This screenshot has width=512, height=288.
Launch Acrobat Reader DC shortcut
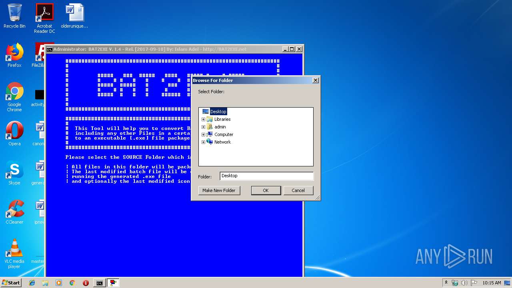44,18
